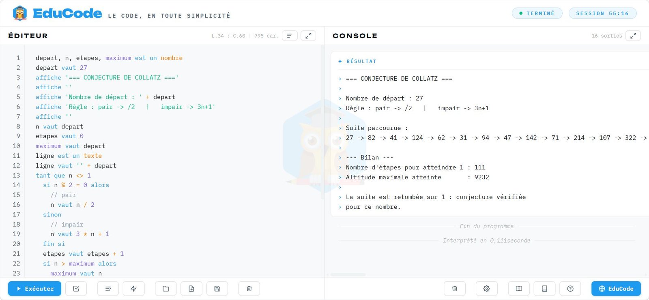Click code line 22 'si n > maximum alors'

point(80,264)
